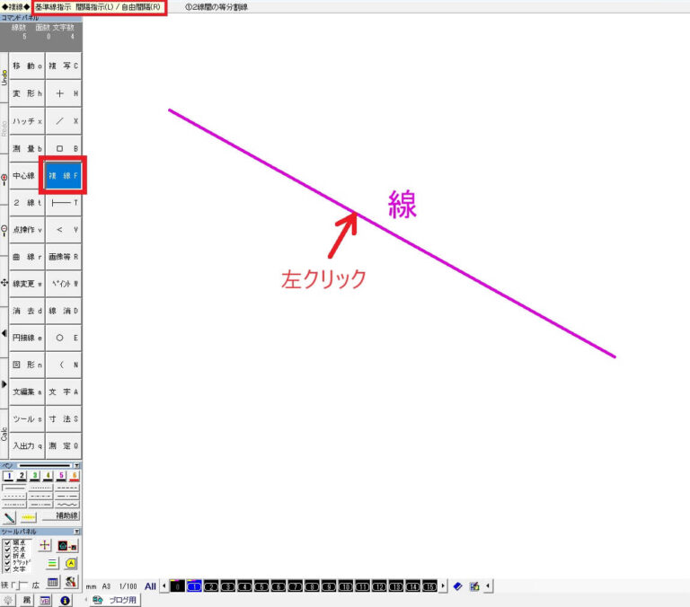Disable the 文字 snap checkbox
This screenshot has width=690, height=607.
[7, 569]
